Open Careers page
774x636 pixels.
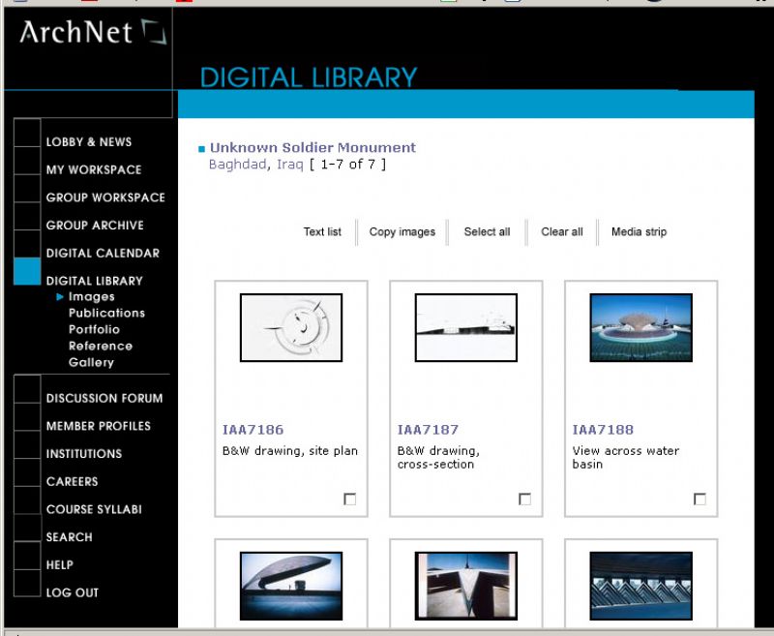(72, 481)
